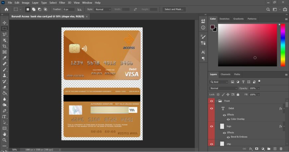Open the Layer menu
The image size is (289, 152).
click(35, 3)
